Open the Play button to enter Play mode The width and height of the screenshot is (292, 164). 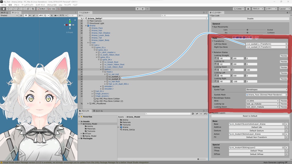tap(138, 9)
